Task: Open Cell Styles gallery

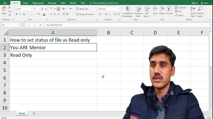Action: (146, 12)
